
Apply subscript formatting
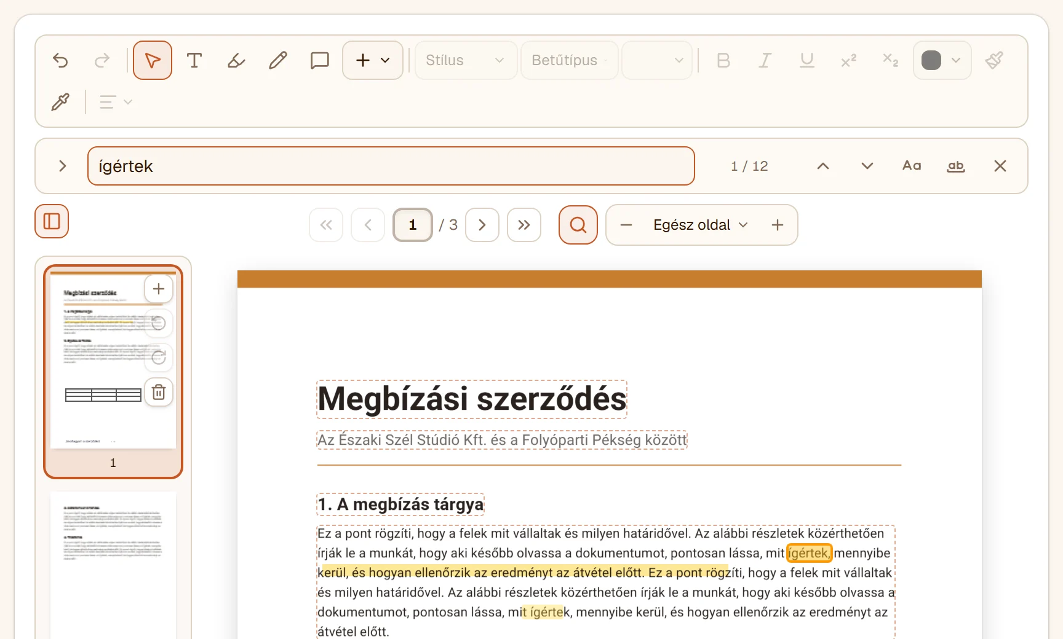(x=891, y=60)
